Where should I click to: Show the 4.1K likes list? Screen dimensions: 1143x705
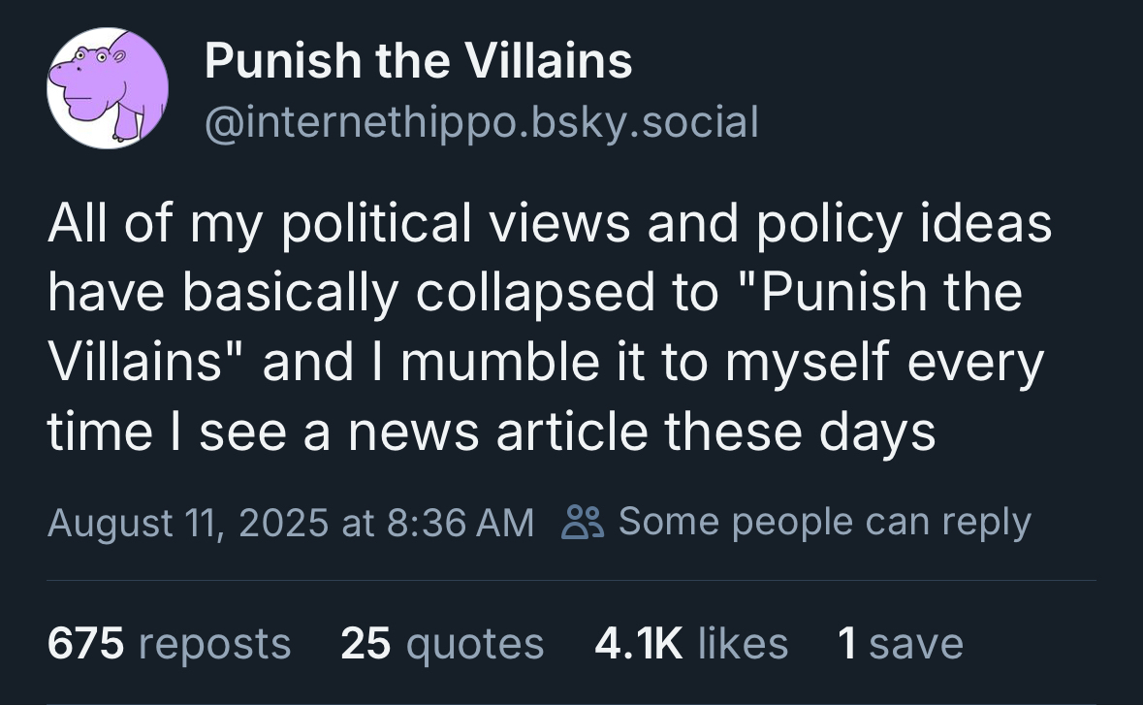[690, 643]
